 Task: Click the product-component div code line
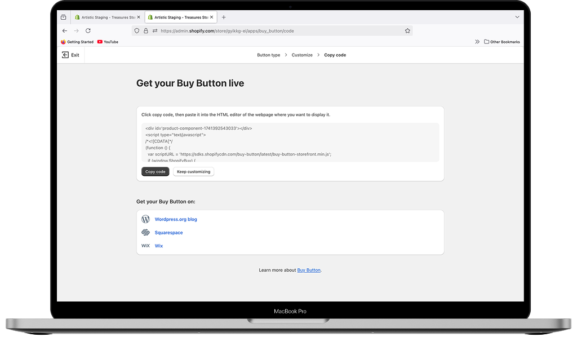click(x=199, y=128)
